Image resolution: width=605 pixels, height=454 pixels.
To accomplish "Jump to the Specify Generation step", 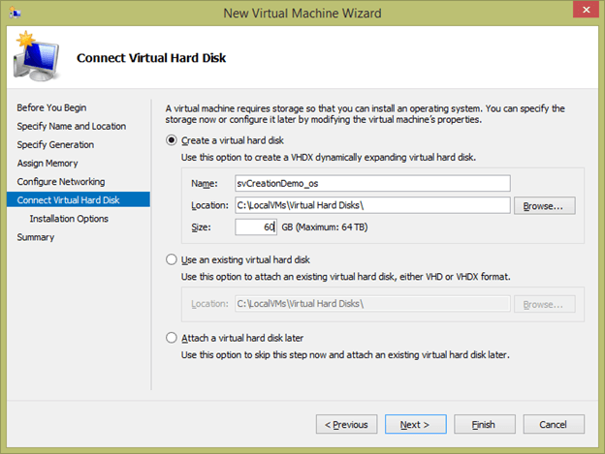I will click(55, 144).
